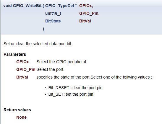162x124 pixels.
Task: Click 'Select the port.' description
Action: pos(51,70)
